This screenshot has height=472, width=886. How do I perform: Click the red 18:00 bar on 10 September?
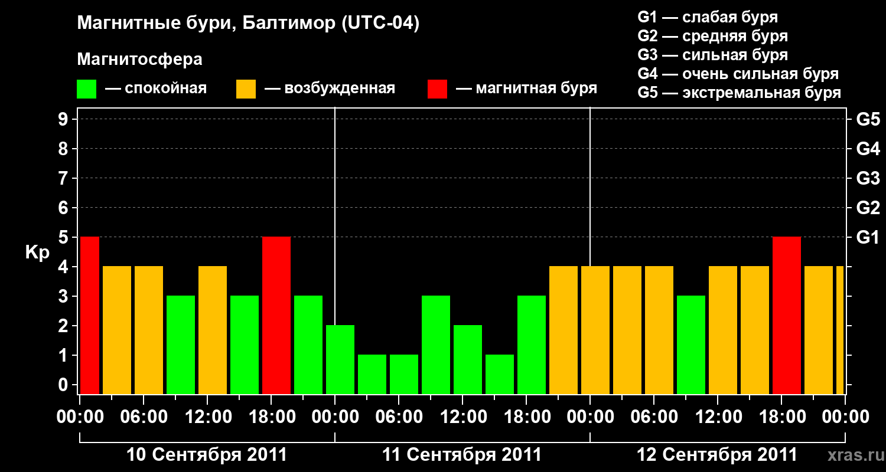(x=276, y=315)
